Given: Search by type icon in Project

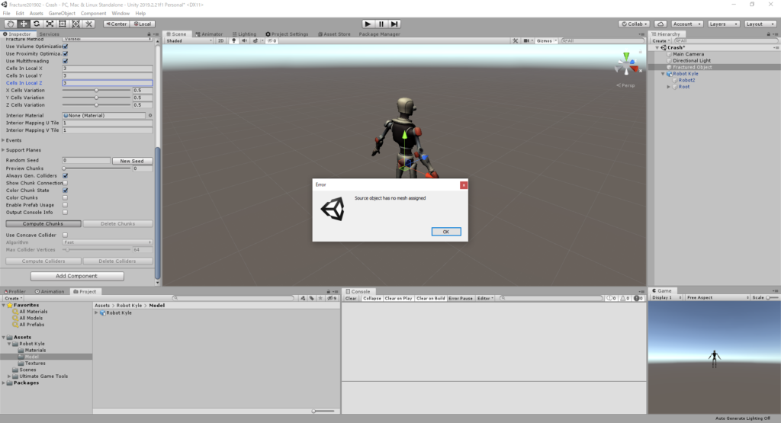Looking at the screenshot, I should pyautogui.click(x=303, y=298).
